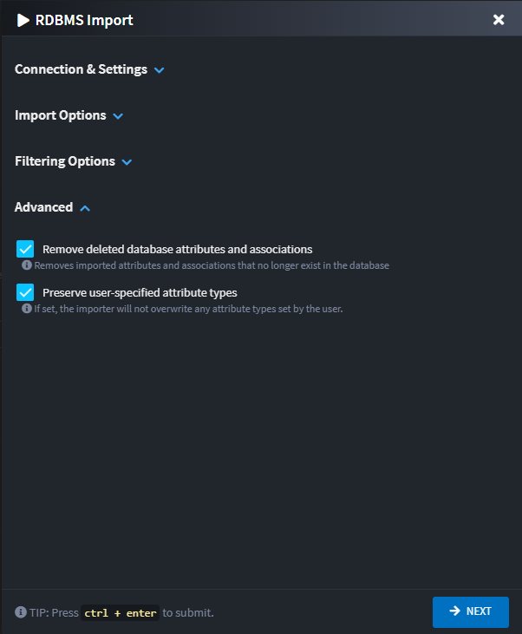
Task: Click the TIP info icon at bottom
Action: (x=21, y=612)
